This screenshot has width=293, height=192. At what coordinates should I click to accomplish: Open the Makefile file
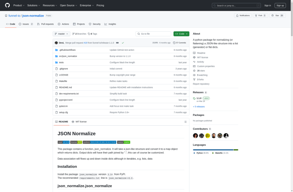tap(63, 81)
